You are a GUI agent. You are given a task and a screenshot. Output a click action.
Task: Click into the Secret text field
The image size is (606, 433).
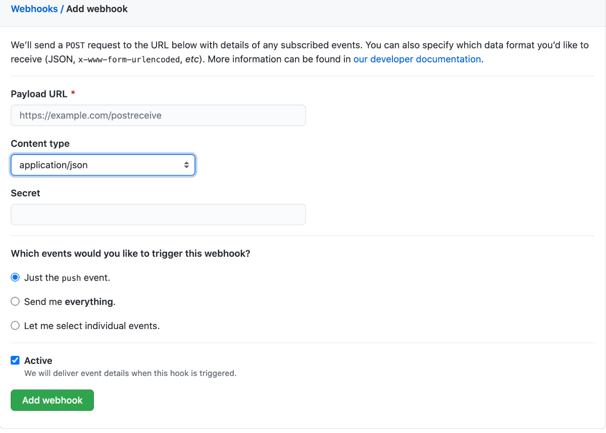pyautogui.click(x=158, y=214)
